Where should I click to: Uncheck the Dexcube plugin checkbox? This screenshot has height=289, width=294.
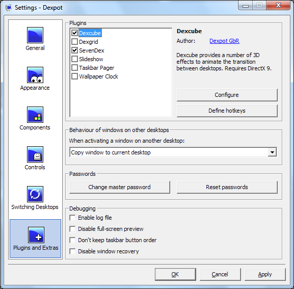coord(74,33)
